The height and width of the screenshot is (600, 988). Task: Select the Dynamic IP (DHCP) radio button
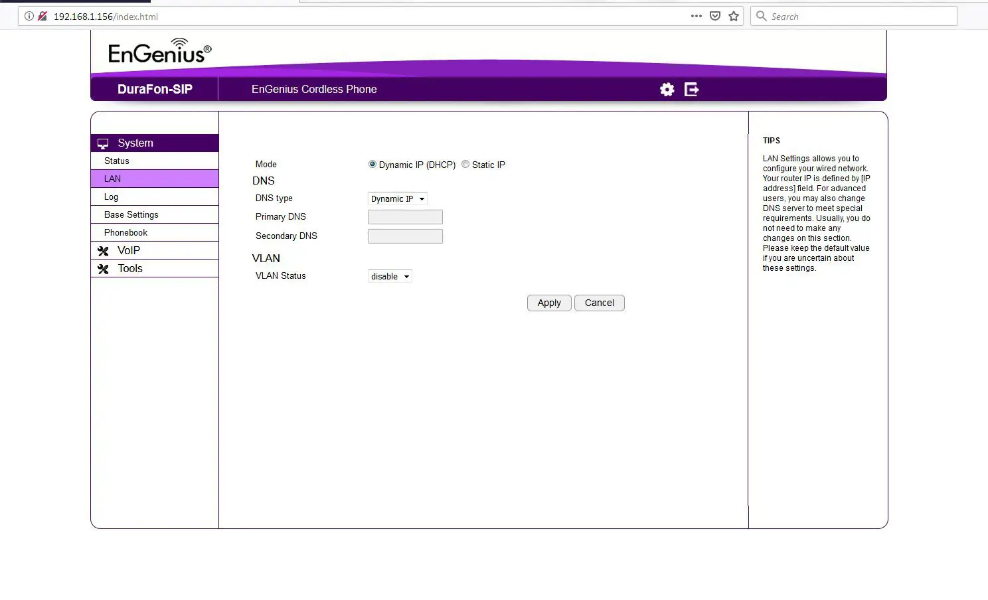tap(372, 164)
